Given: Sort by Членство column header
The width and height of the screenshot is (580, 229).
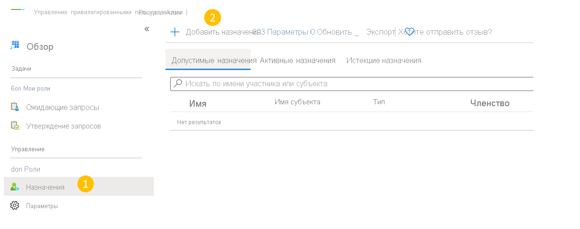Looking at the screenshot, I should click(x=490, y=103).
